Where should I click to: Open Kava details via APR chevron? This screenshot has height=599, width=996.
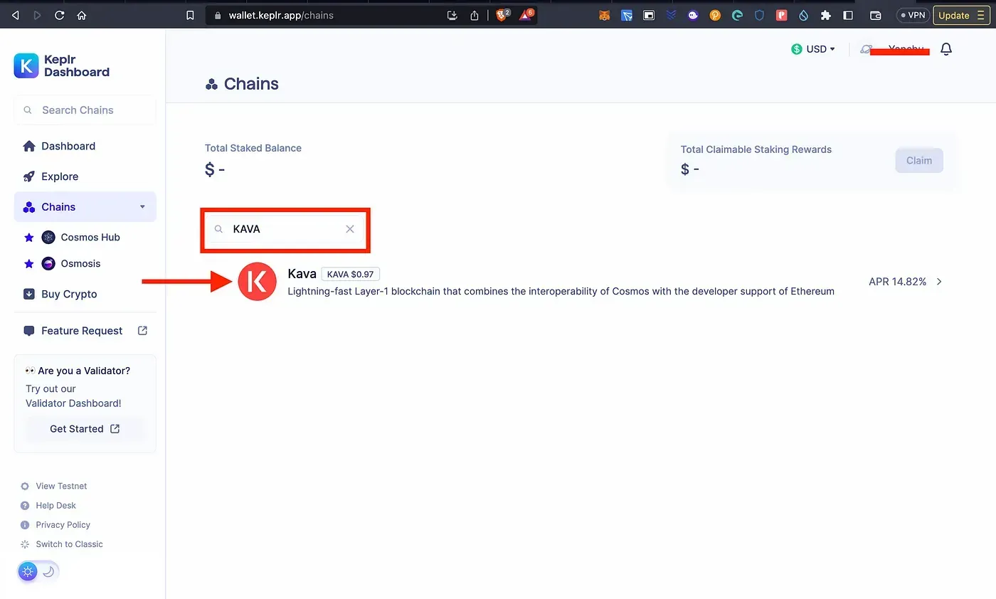point(939,282)
